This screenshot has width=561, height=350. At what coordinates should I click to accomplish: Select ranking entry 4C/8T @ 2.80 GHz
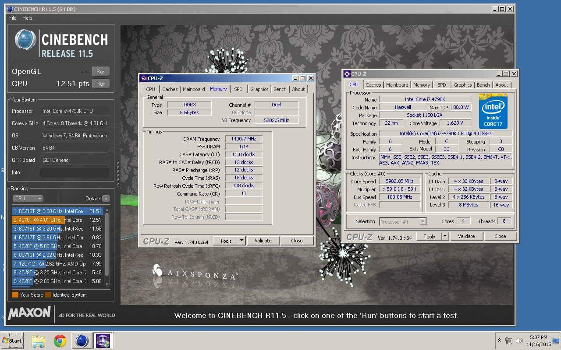pyautogui.click(x=57, y=281)
